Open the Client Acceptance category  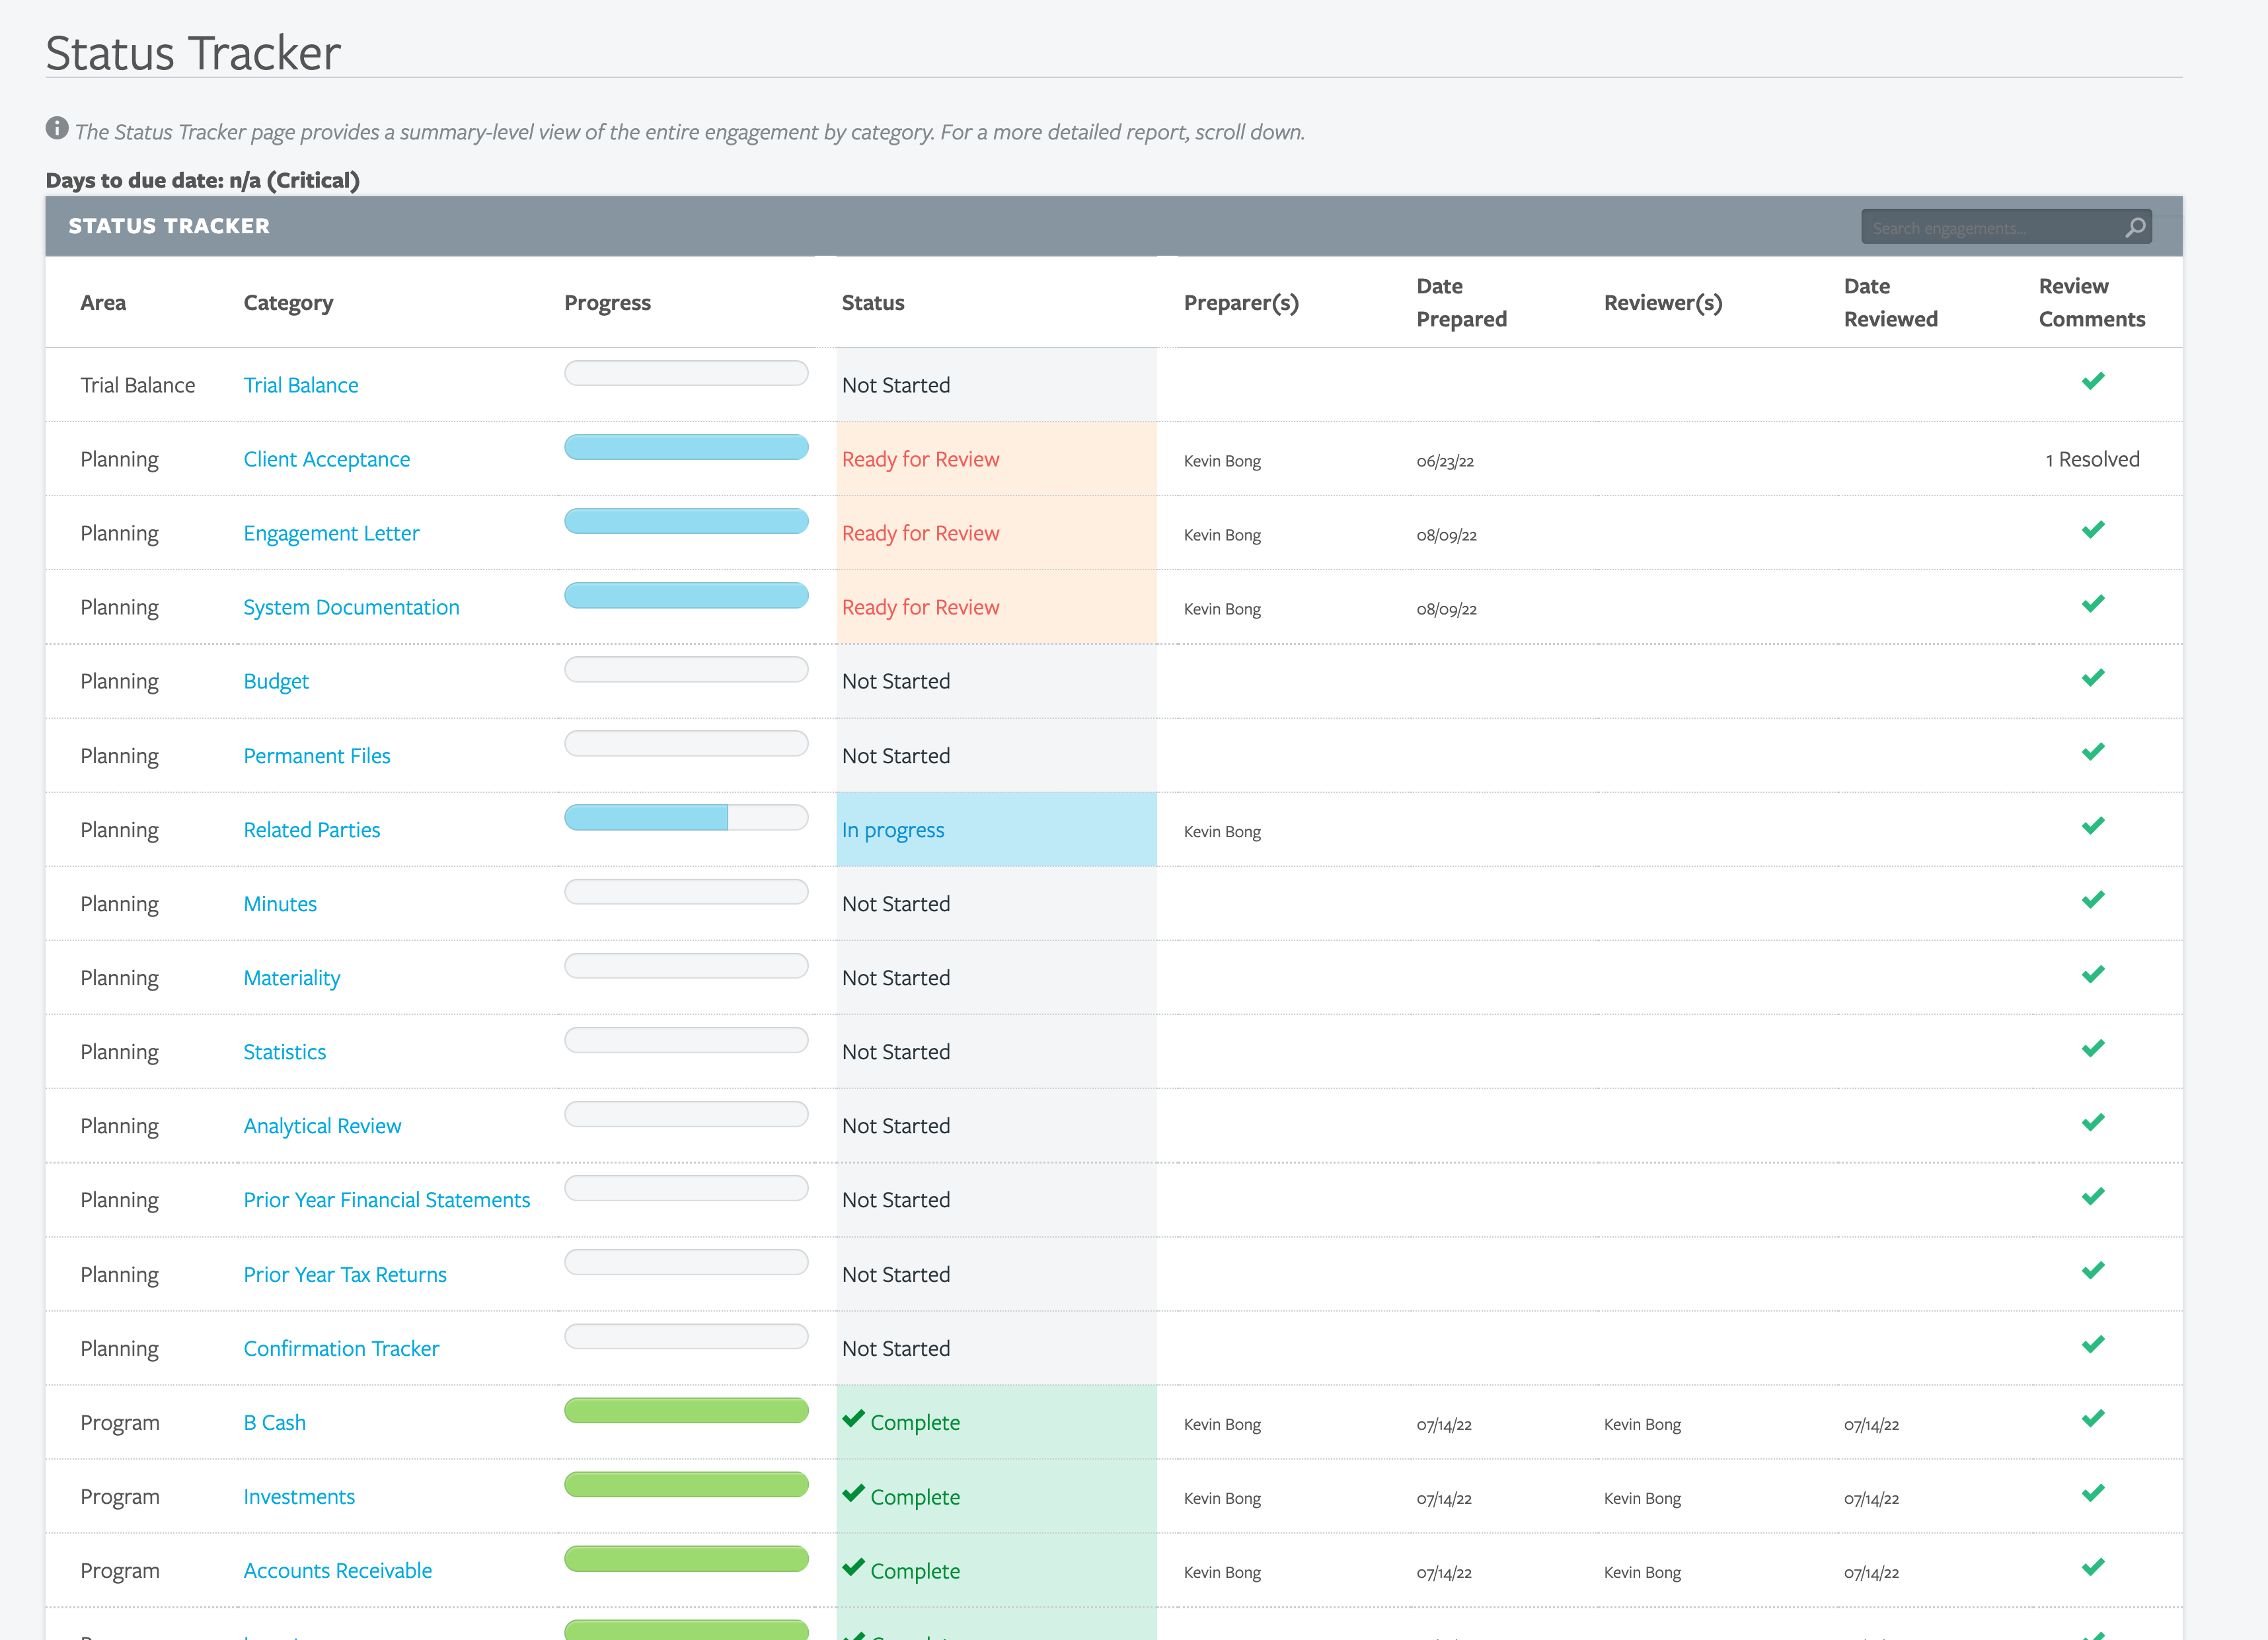point(326,458)
